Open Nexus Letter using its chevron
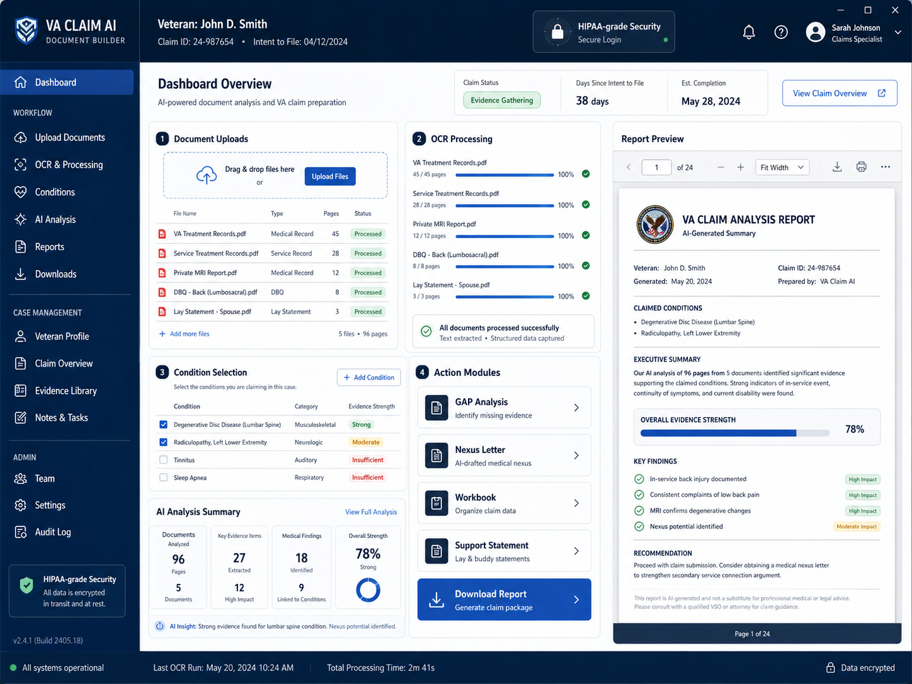Image resolution: width=912 pixels, height=684 pixels. click(x=576, y=455)
